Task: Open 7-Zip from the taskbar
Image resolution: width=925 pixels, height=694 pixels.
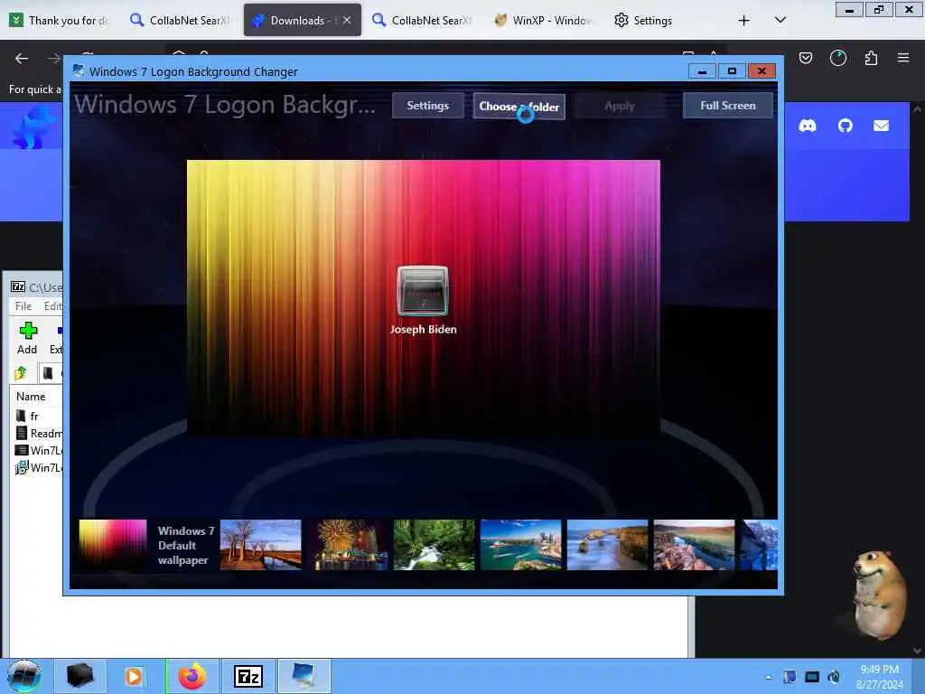Action: [x=248, y=676]
